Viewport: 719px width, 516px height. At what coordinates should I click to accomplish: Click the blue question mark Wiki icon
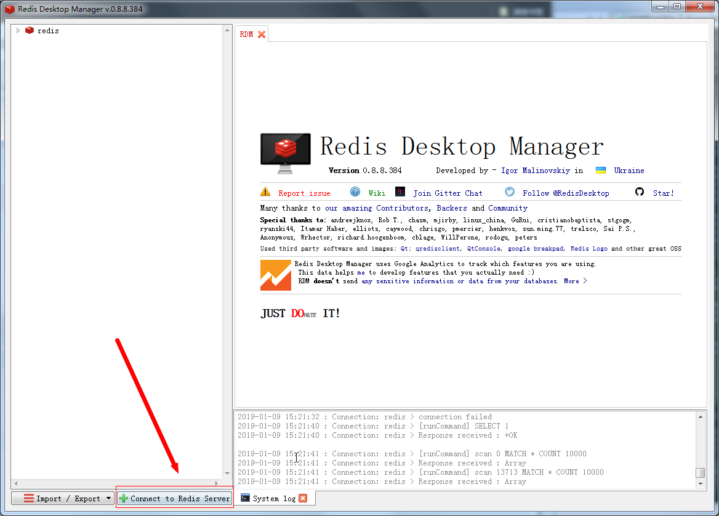click(355, 191)
